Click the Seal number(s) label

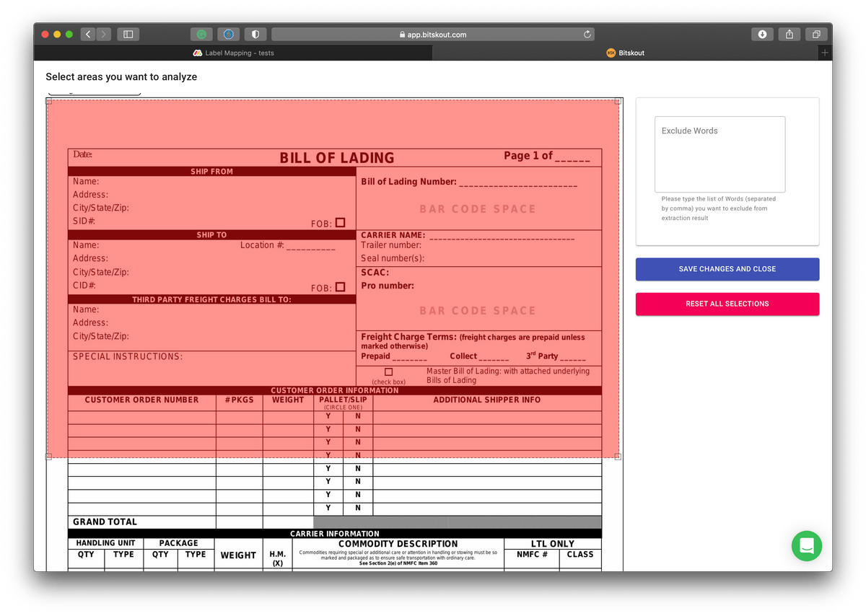tap(393, 258)
